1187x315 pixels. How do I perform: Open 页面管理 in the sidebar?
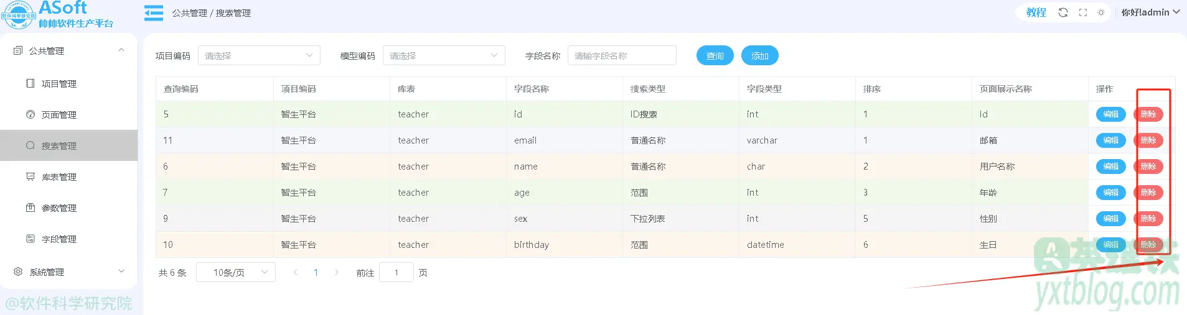pos(59,115)
